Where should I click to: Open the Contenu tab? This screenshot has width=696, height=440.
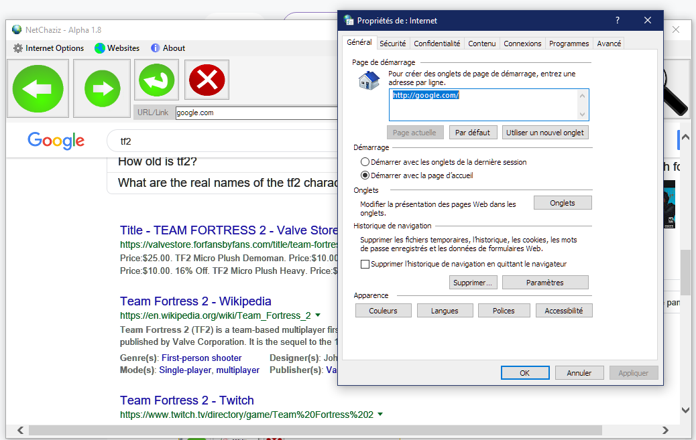(x=481, y=44)
